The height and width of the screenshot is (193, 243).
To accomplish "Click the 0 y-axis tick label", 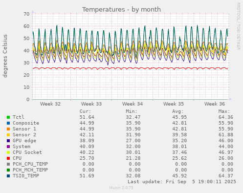I will pos(28,100).
